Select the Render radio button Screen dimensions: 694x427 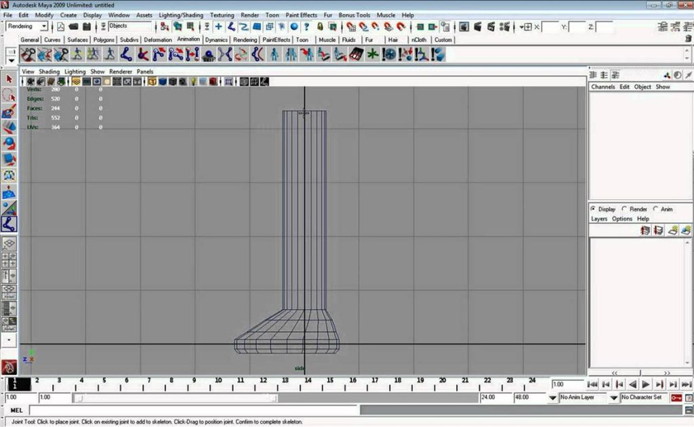pos(624,208)
